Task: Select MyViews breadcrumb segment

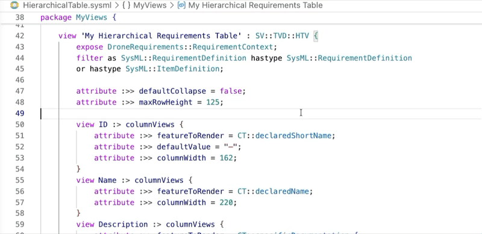Action: click(x=149, y=5)
